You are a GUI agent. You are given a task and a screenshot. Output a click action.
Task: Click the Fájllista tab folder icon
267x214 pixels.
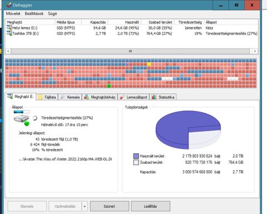(40, 97)
